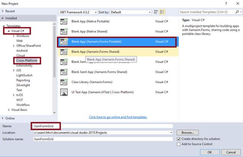
Task: Click the Blank App (Xamarin.Forms Portable) template icon
Action: pos(64,41)
